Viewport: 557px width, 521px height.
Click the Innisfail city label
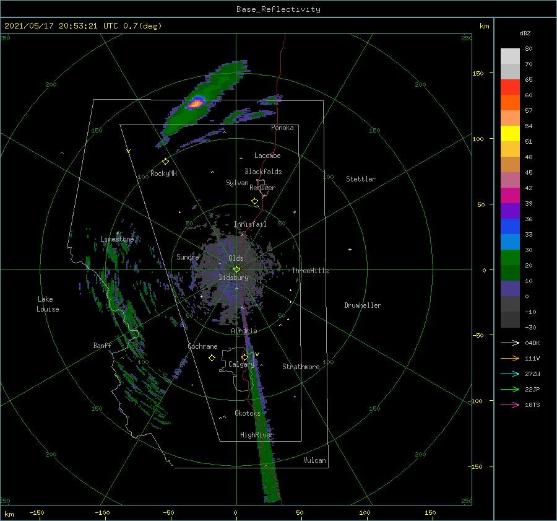point(250,224)
